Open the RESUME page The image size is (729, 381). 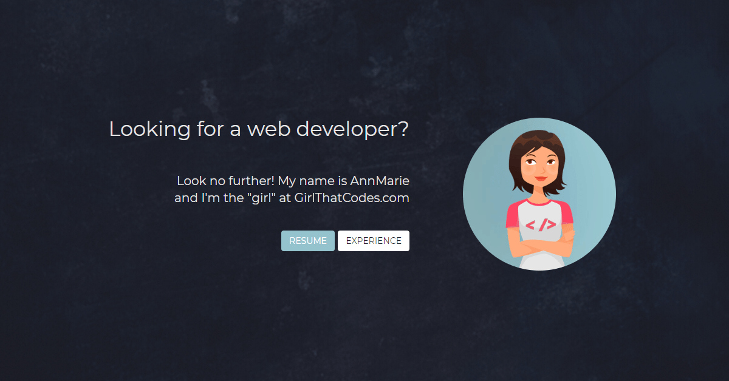(x=307, y=240)
